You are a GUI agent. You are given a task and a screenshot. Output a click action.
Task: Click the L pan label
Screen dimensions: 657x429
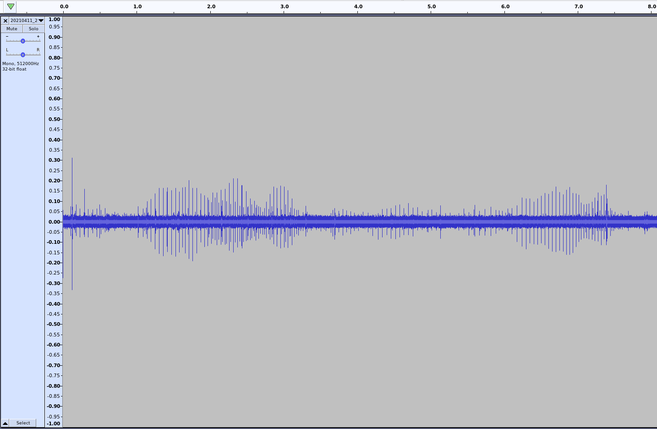tap(7, 50)
